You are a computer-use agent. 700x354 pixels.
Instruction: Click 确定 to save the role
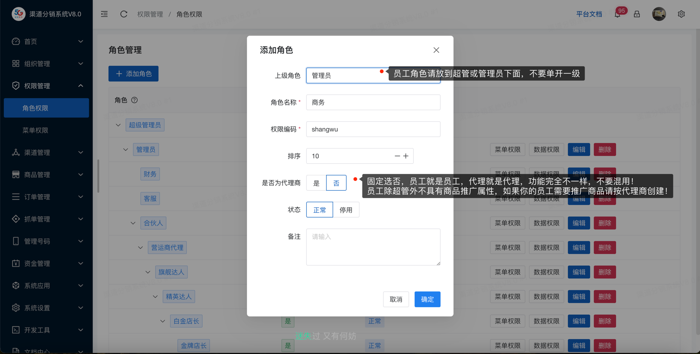click(x=427, y=299)
